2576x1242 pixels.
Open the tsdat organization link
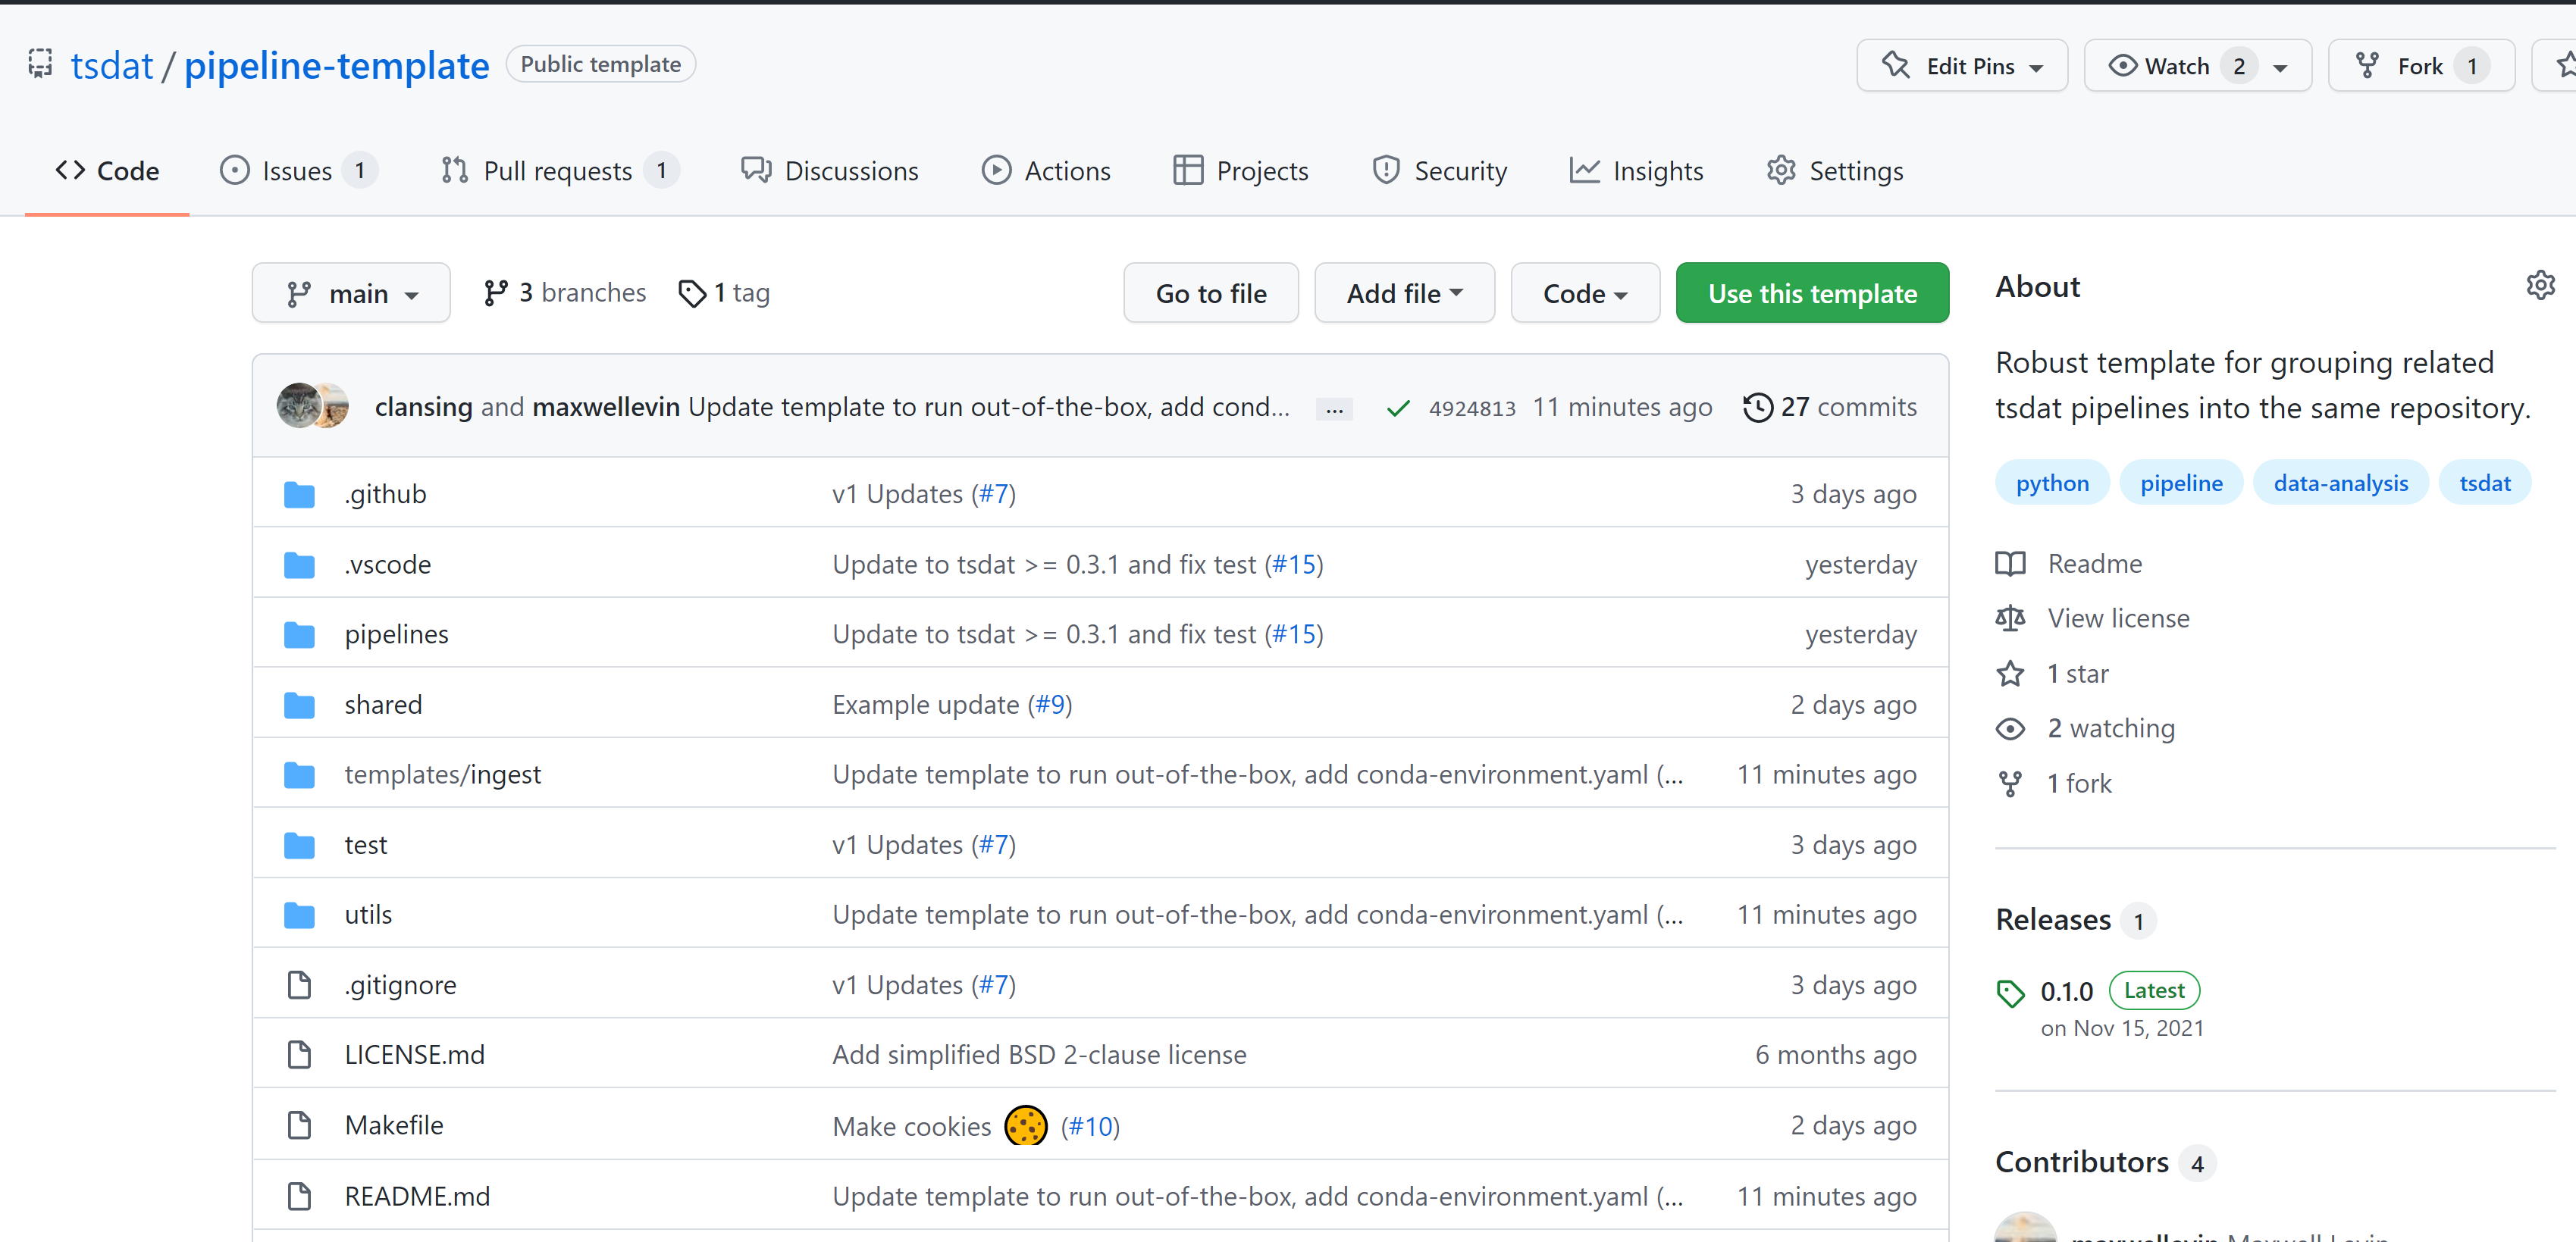coord(111,66)
